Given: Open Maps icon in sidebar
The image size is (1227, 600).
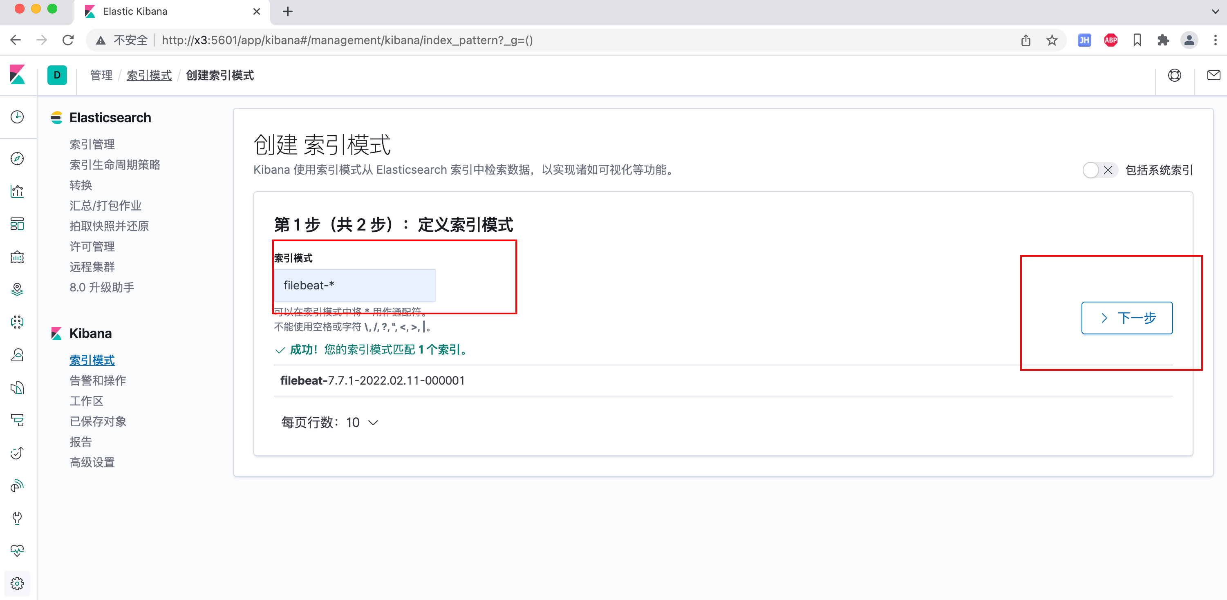Looking at the screenshot, I should (17, 289).
